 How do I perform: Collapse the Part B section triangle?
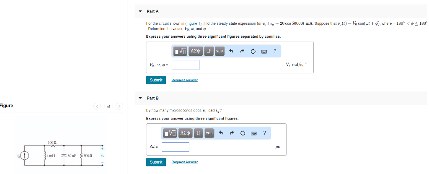pyautogui.click(x=140, y=98)
